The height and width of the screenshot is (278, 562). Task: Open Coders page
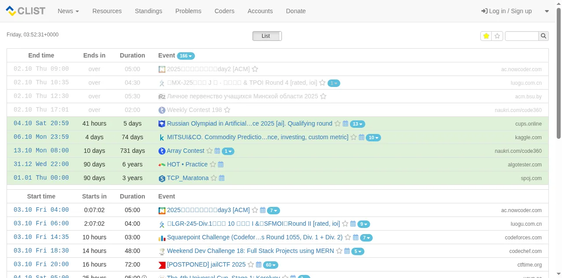pos(224,11)
